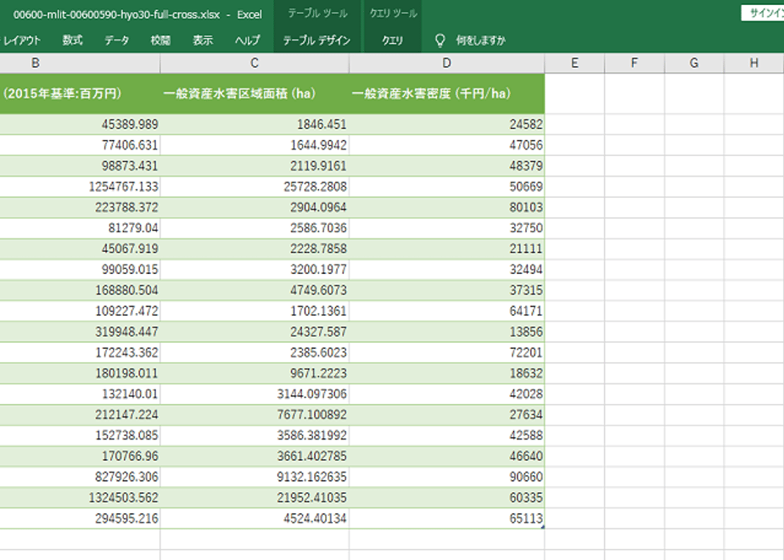Image resolution: width=784 pixels, height=560 pixels.
Task: Select cell with value 7677.100892
Action: (x=255, y=415)
